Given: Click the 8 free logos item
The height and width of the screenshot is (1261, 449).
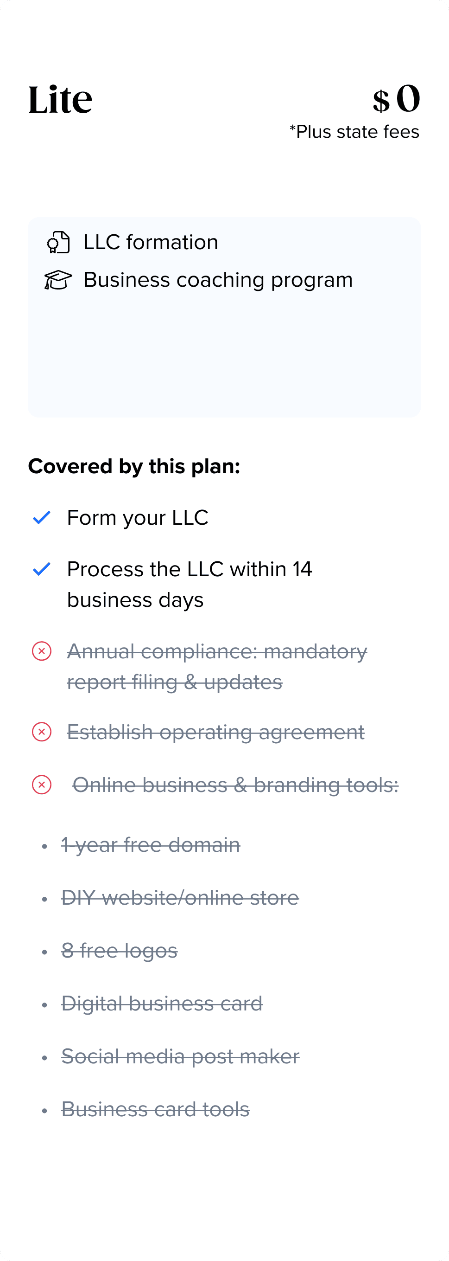Looking at the screenshot, I should click(120, 951).
